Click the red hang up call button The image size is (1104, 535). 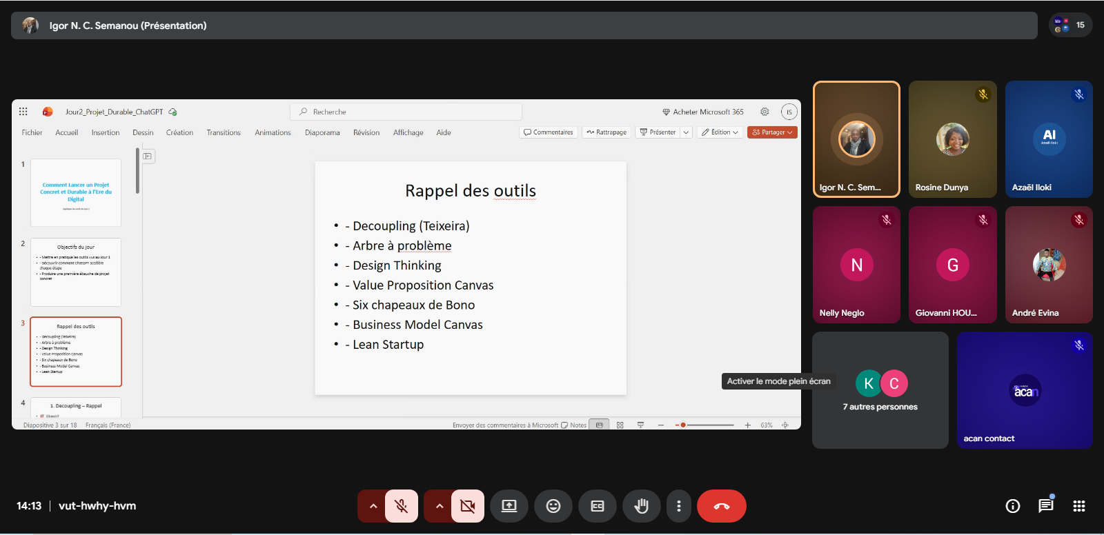tap(721, 506)
